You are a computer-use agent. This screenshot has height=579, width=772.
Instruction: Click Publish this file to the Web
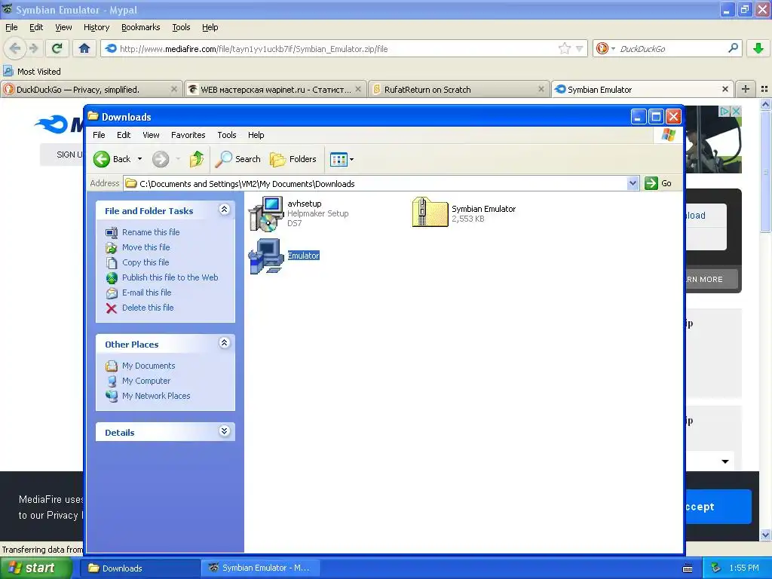point(170,277)
